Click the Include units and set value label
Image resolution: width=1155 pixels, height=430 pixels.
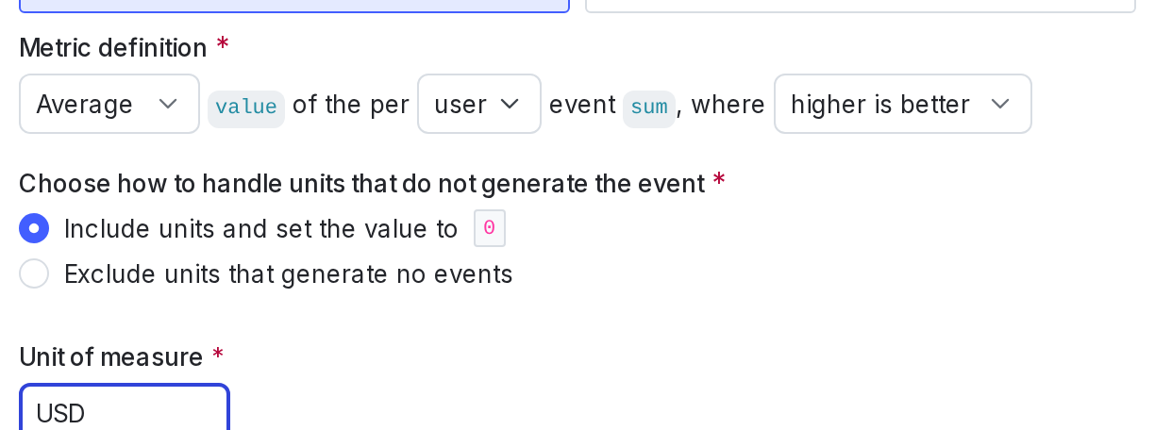[x=260, y=229]
